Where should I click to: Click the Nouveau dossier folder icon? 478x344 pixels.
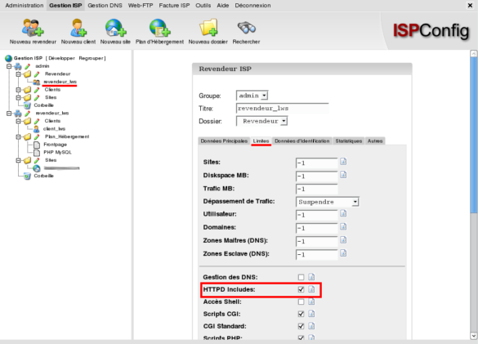pyautogui.click(x=208, y=28)
